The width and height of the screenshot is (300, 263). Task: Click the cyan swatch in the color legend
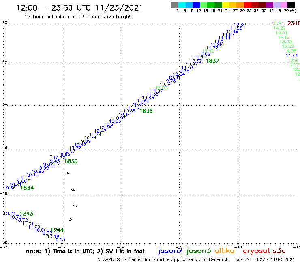pyautogui.click(x=182, y=5)
